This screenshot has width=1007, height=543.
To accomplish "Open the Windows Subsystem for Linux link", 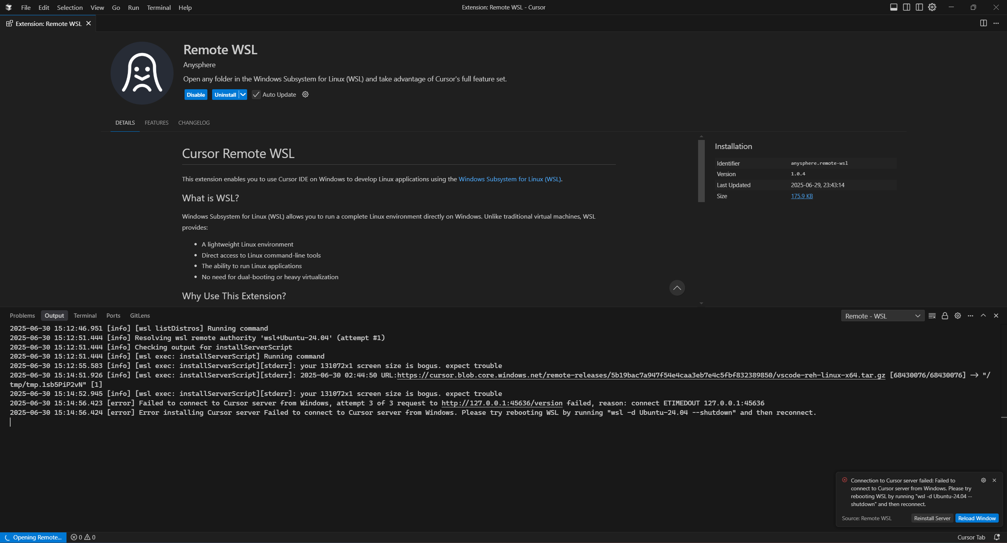I will (x=510, y=179).
